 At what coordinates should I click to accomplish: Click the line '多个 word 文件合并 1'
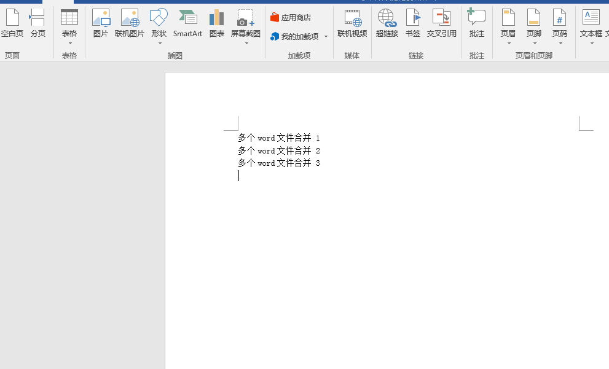279,138
